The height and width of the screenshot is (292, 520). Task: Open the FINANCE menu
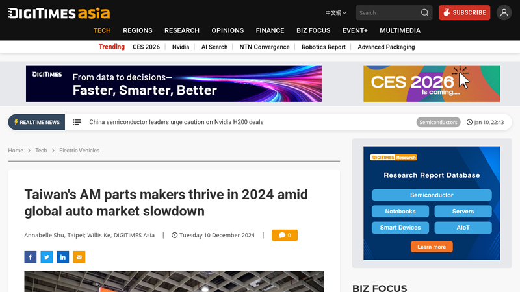click(x=270, y=30)
